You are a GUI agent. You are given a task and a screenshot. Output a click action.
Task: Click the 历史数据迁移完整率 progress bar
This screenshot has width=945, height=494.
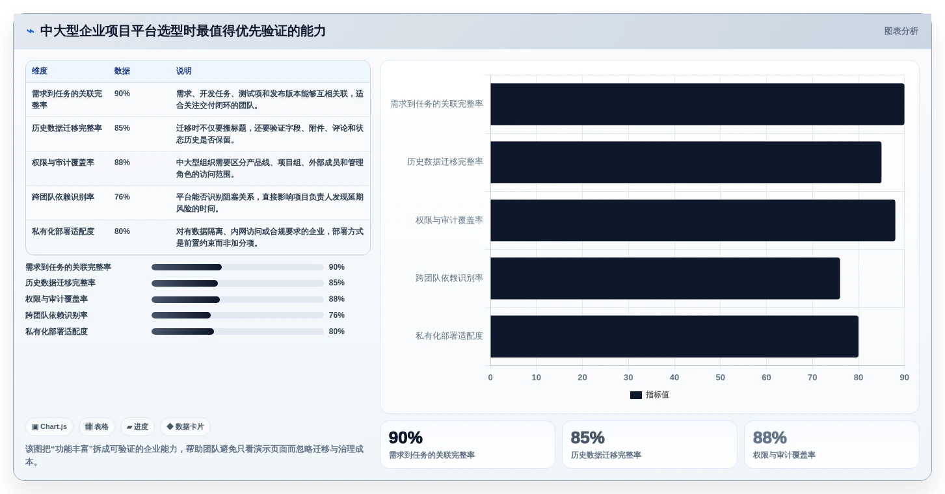coord(237,283)
